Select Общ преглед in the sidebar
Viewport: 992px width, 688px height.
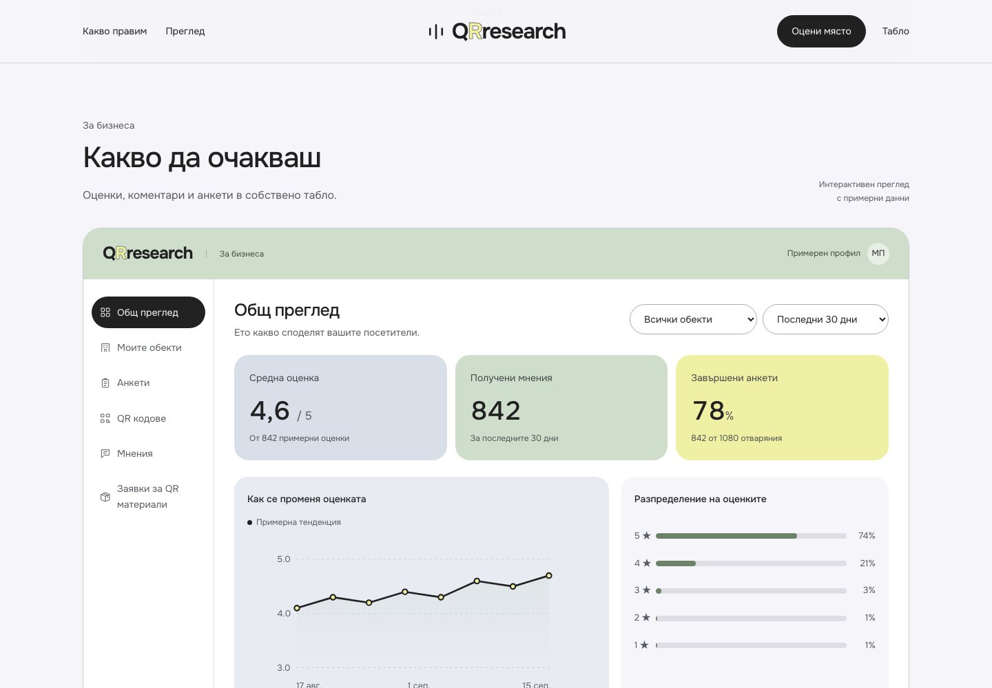pyautogui.click(x=148, y=312)
